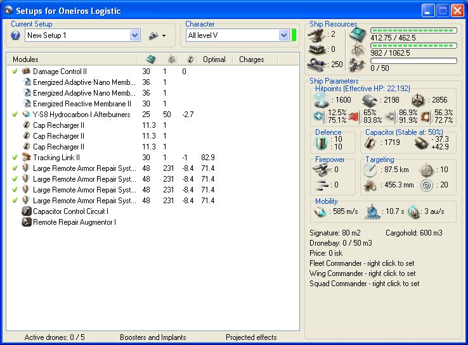Click the green character skill indicator bar
Viewport: 468px width, 345px height.
click(294, 35)
